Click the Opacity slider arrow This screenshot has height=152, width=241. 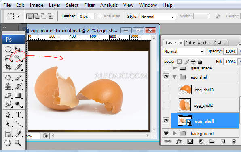239,51
